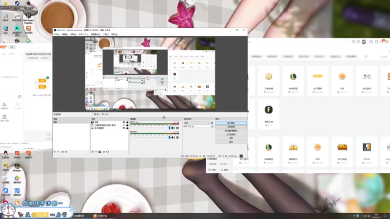Open scene transition type dropdown
Viewport: 390px width, 219px height.
196,123
